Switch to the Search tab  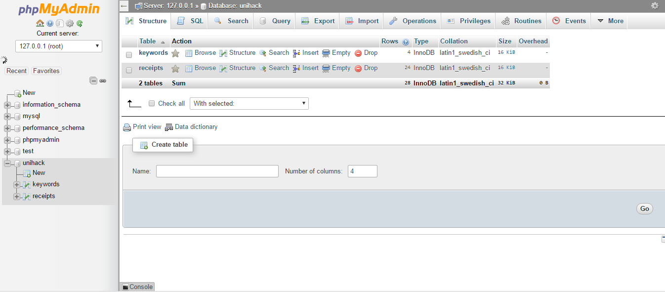point(231,21)
